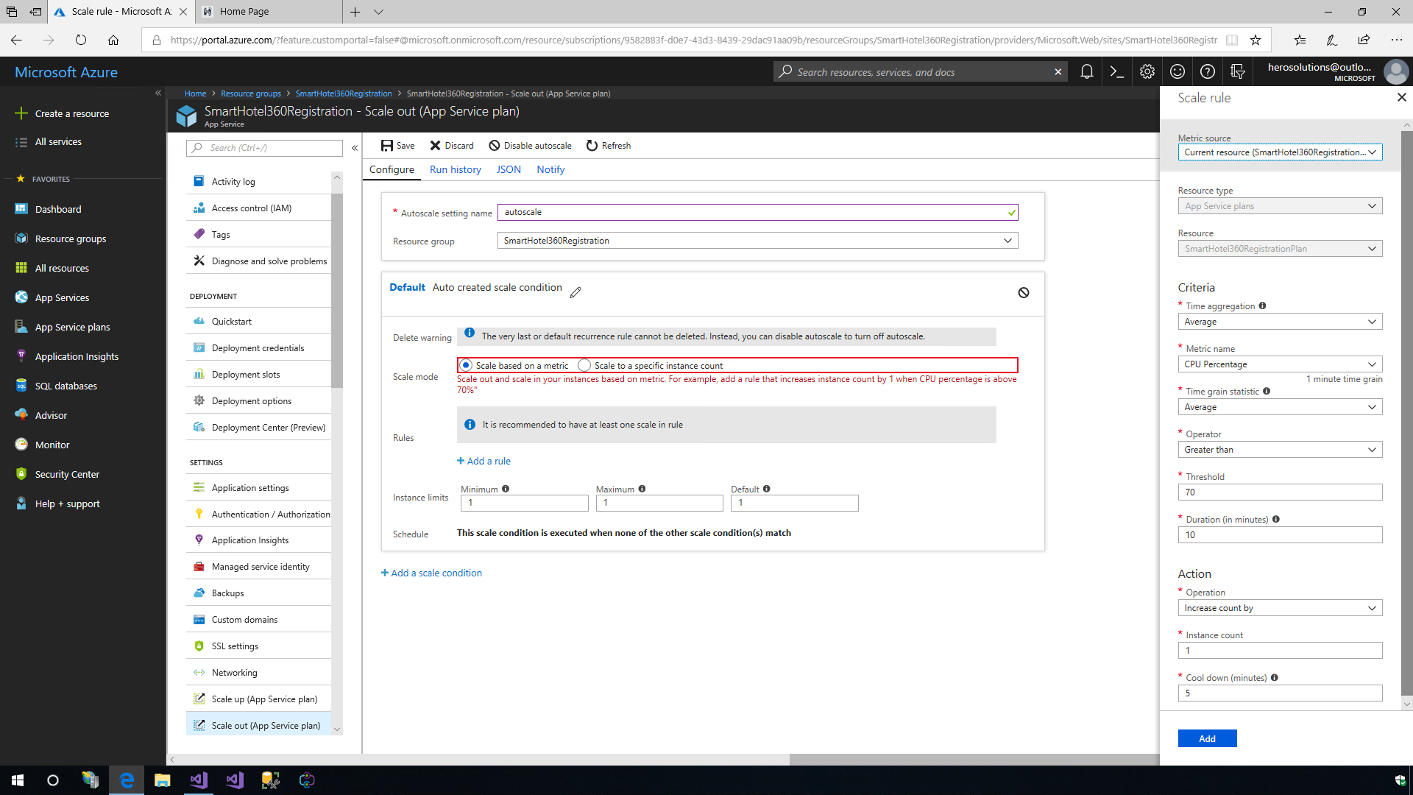Switch to the Run history tab

(x=455, y=169)
